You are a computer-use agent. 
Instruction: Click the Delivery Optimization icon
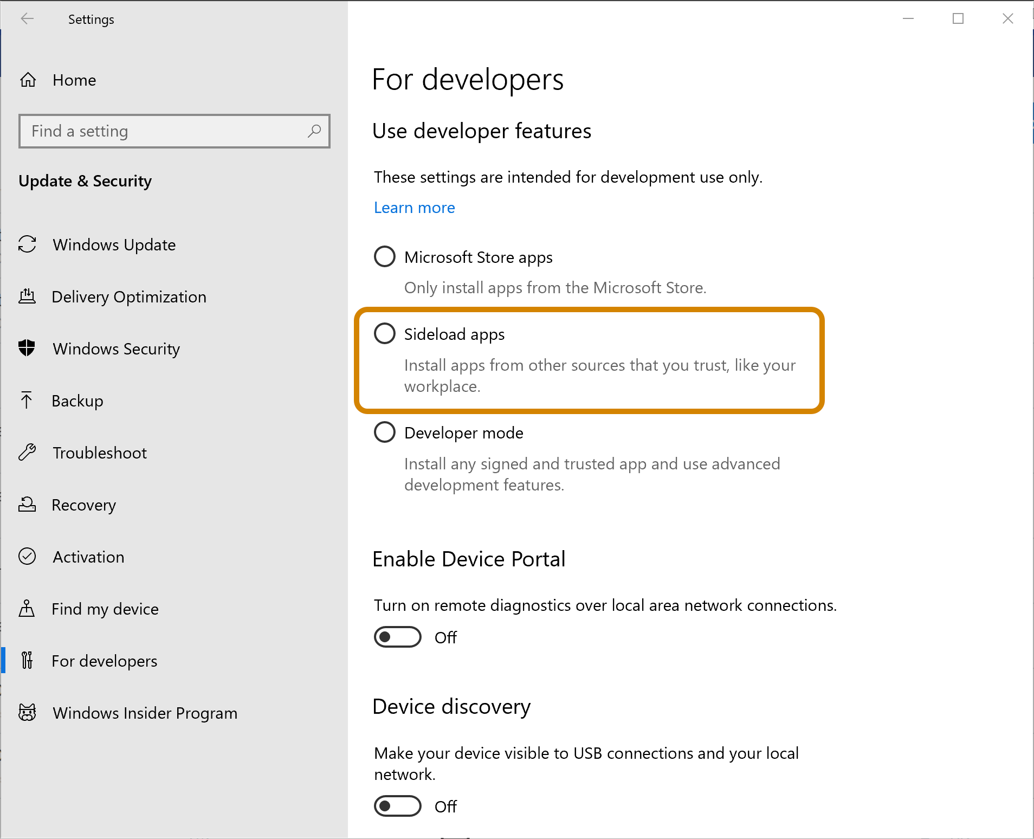click(27, 296)
